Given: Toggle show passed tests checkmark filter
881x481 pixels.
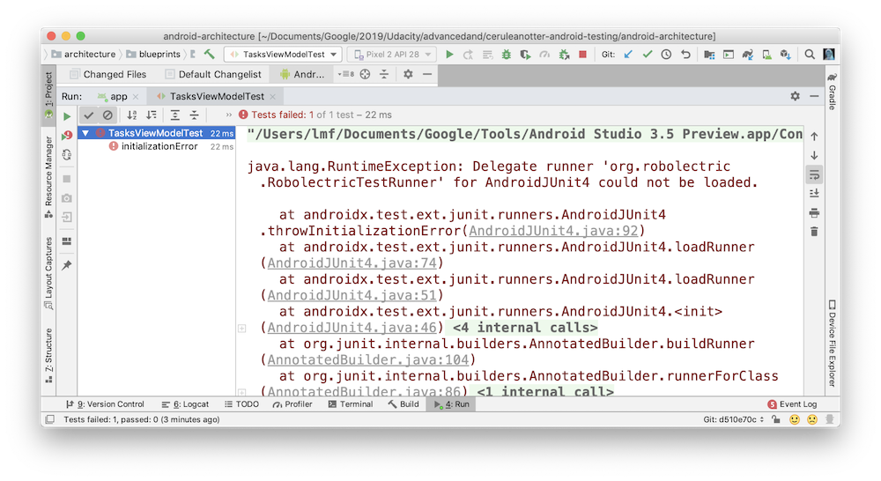Looking at the screenshot, I should click(x=88, y=115).
